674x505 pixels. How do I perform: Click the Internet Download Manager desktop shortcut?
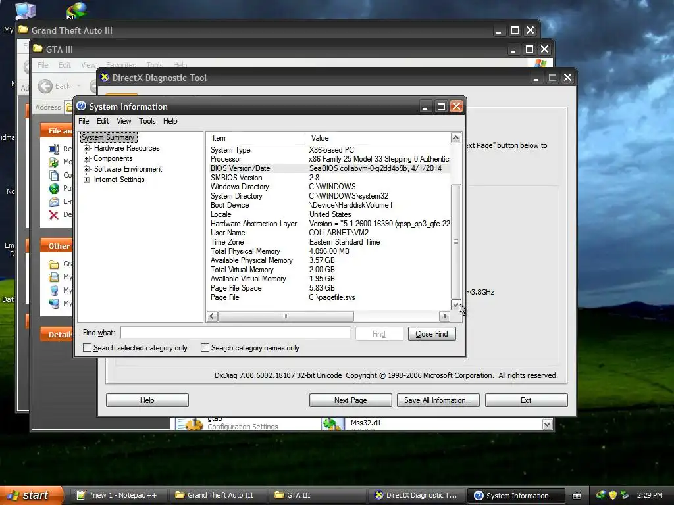(76, 11)
